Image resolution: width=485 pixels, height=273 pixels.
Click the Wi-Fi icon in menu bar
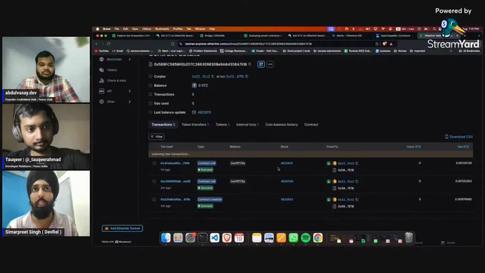[383, 29]
